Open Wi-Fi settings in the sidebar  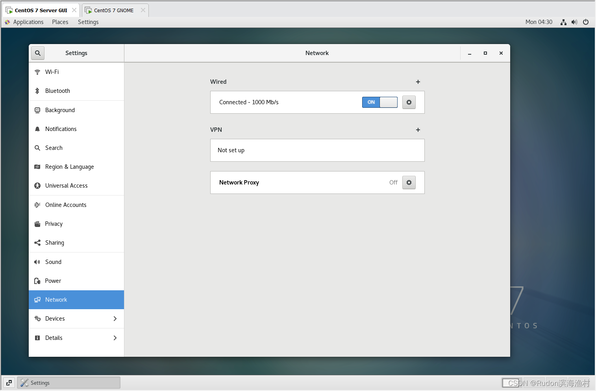[51, 72]
